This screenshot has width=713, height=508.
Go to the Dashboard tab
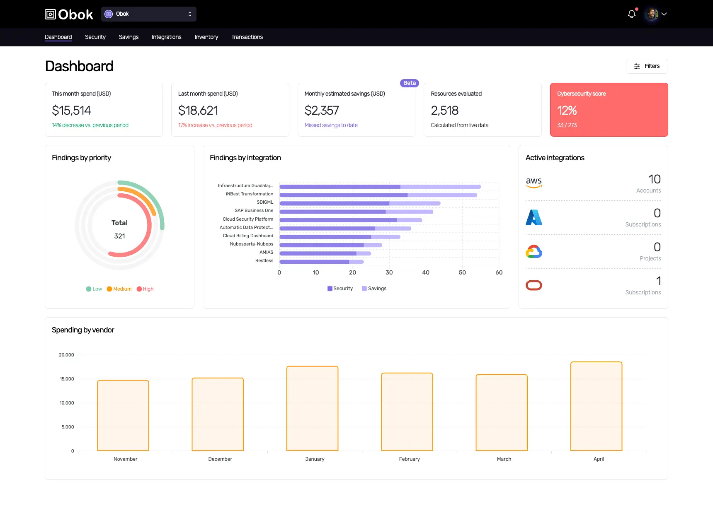pos(58,37)
